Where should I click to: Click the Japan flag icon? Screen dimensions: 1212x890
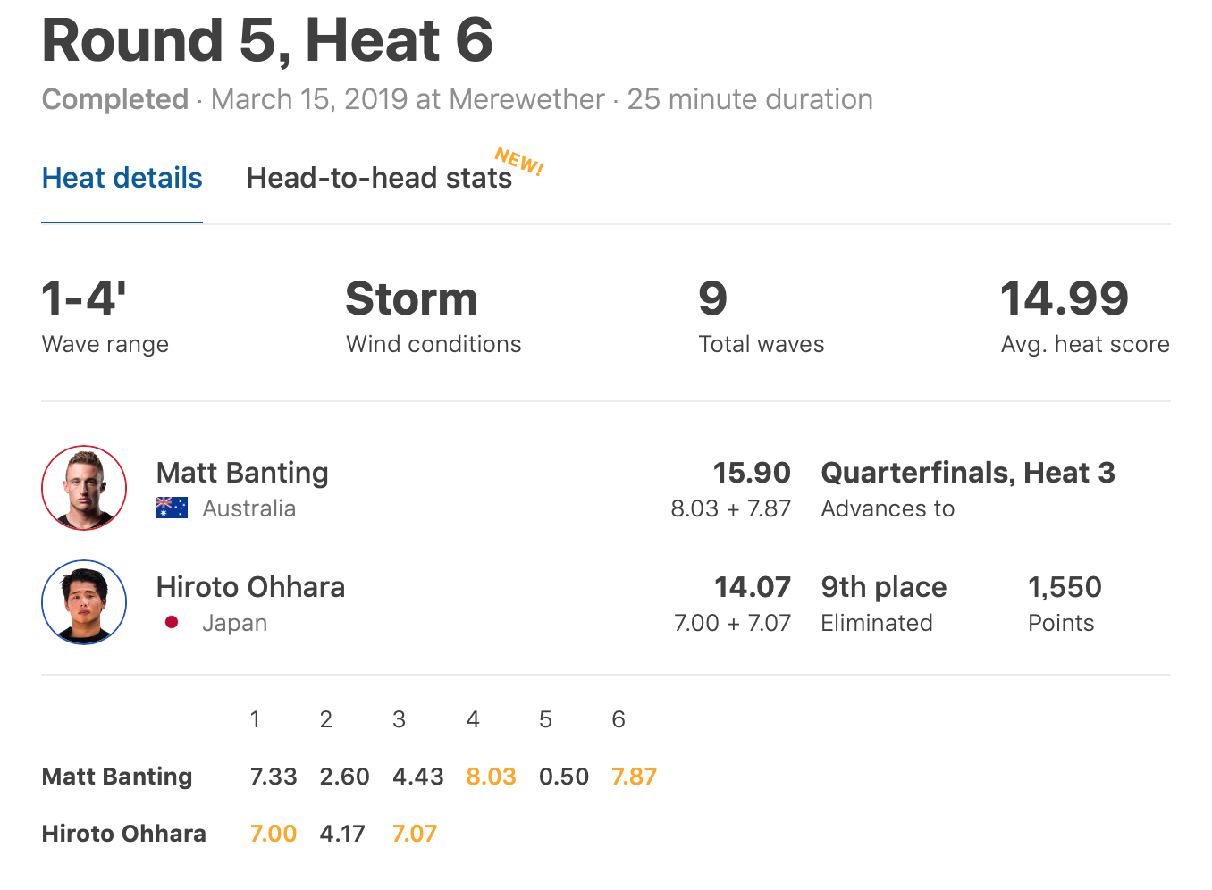click(x=172, y=622)
